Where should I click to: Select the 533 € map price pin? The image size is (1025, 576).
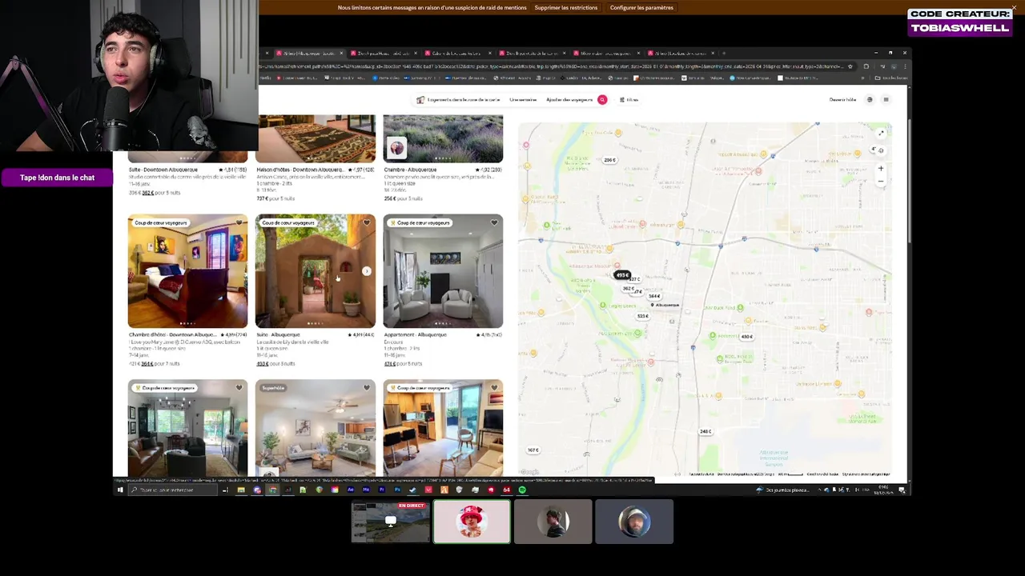click(x=642, y=316)
